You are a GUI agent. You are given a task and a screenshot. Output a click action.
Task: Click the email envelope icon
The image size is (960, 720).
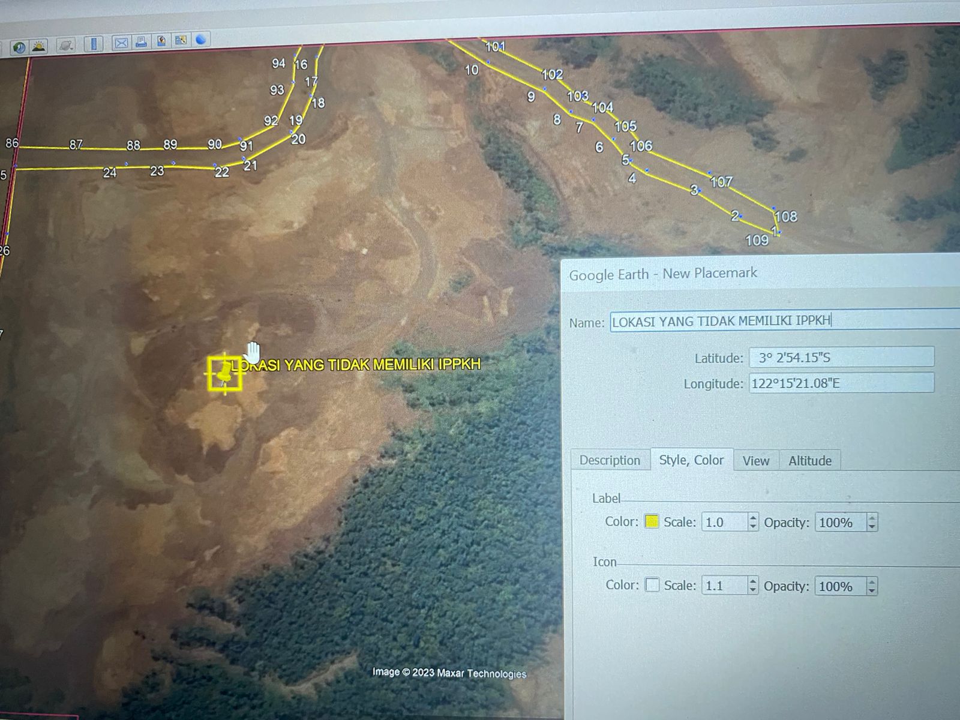121,43
